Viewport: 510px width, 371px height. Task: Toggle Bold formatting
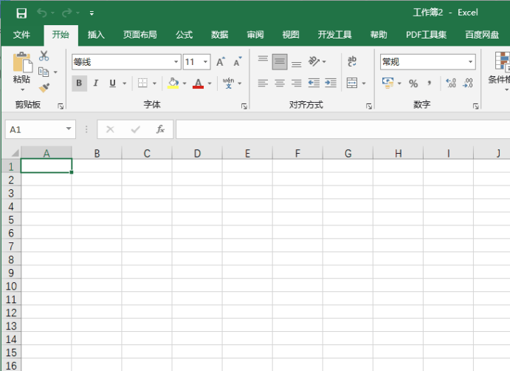point(79,83)
